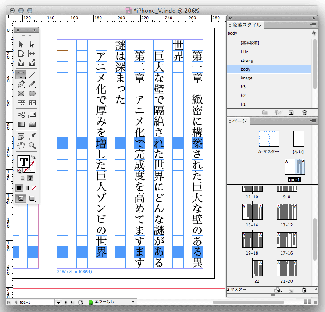Viewport: 325px width, 312px height.
Task: Select the Rectangle Frame tool
Action: coord(21,94)
